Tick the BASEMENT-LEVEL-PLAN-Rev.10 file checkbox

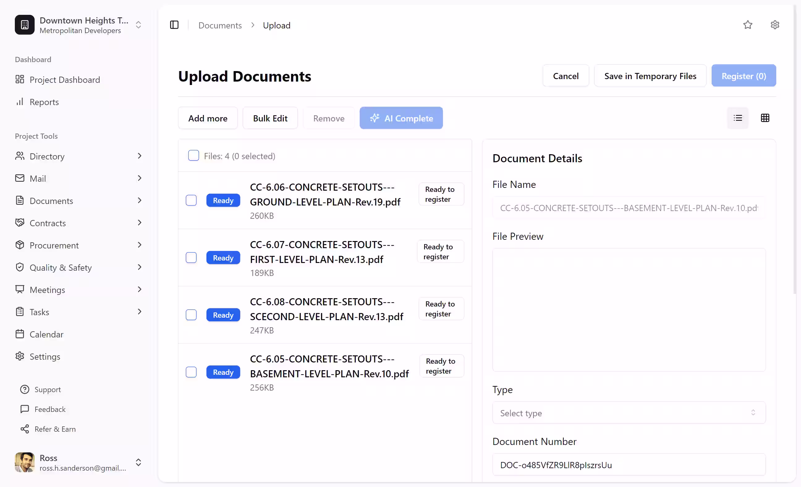point(191,372)
